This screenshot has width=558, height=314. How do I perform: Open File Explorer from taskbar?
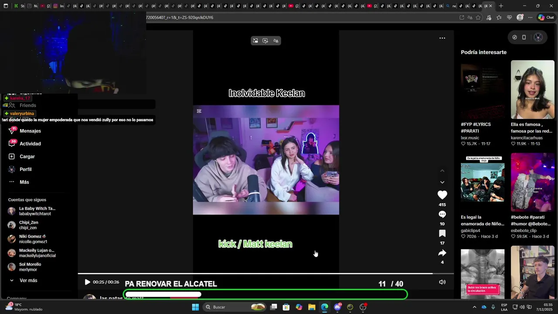click(312, 307)
